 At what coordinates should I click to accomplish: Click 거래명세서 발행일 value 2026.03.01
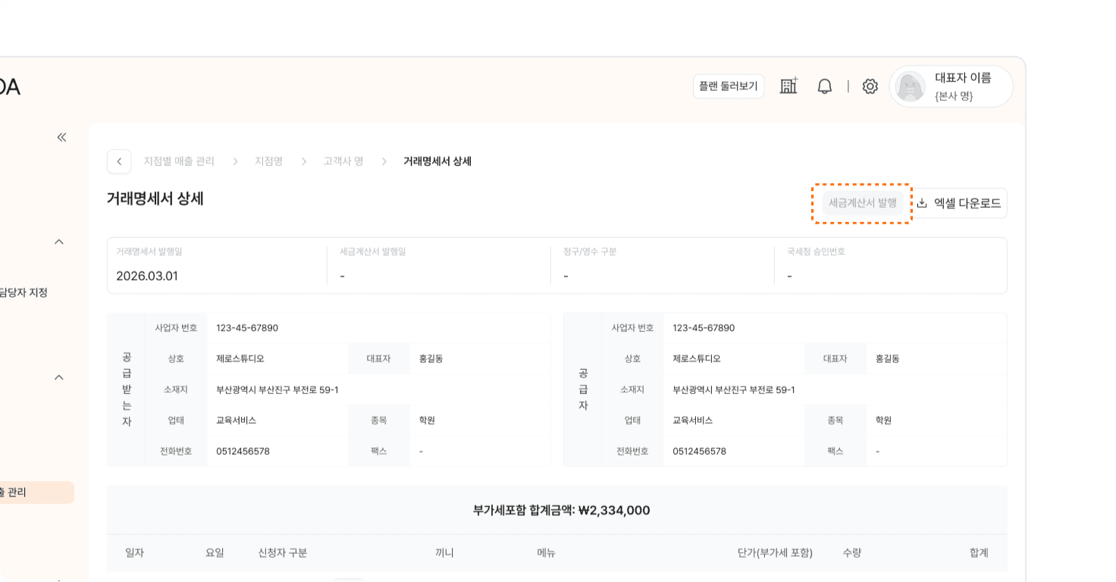click(147, 276)
